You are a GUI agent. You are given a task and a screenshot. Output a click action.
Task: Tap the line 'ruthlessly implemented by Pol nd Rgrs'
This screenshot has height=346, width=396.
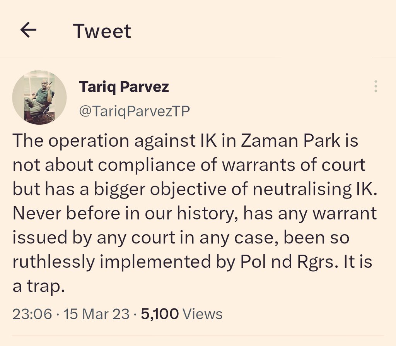(192, 262)
